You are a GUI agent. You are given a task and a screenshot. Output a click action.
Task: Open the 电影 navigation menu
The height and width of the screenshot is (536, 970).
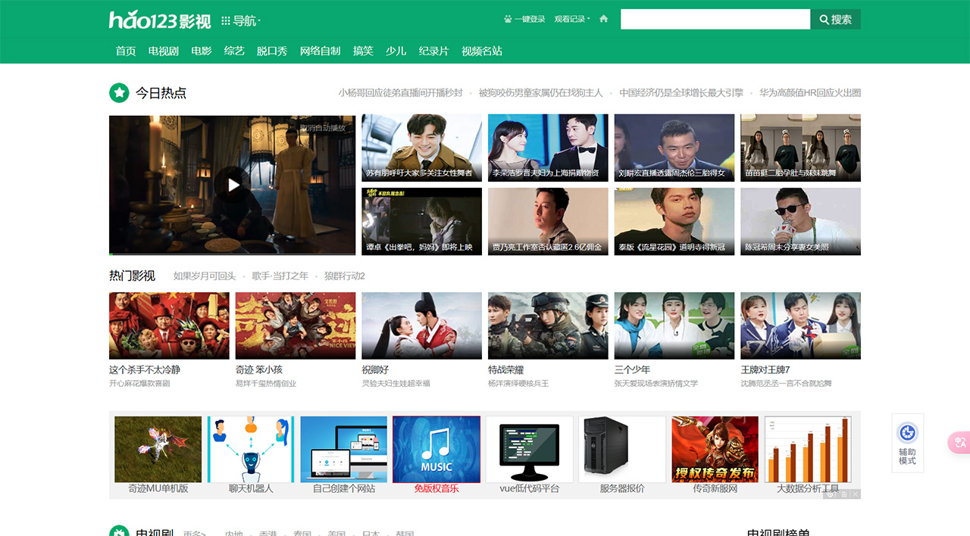[x=200, y=51]
